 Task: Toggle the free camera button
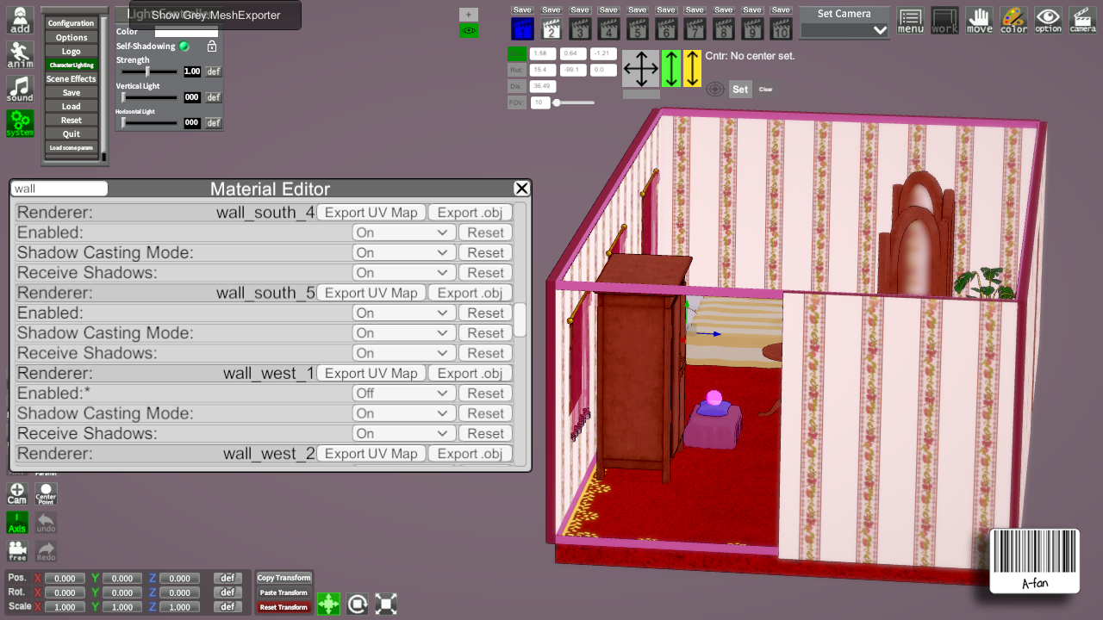17,551
